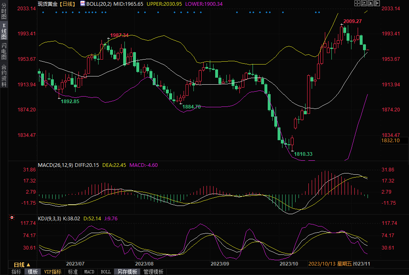
Task: Toggle the 模板 tab
Action: tap(32, 272)
